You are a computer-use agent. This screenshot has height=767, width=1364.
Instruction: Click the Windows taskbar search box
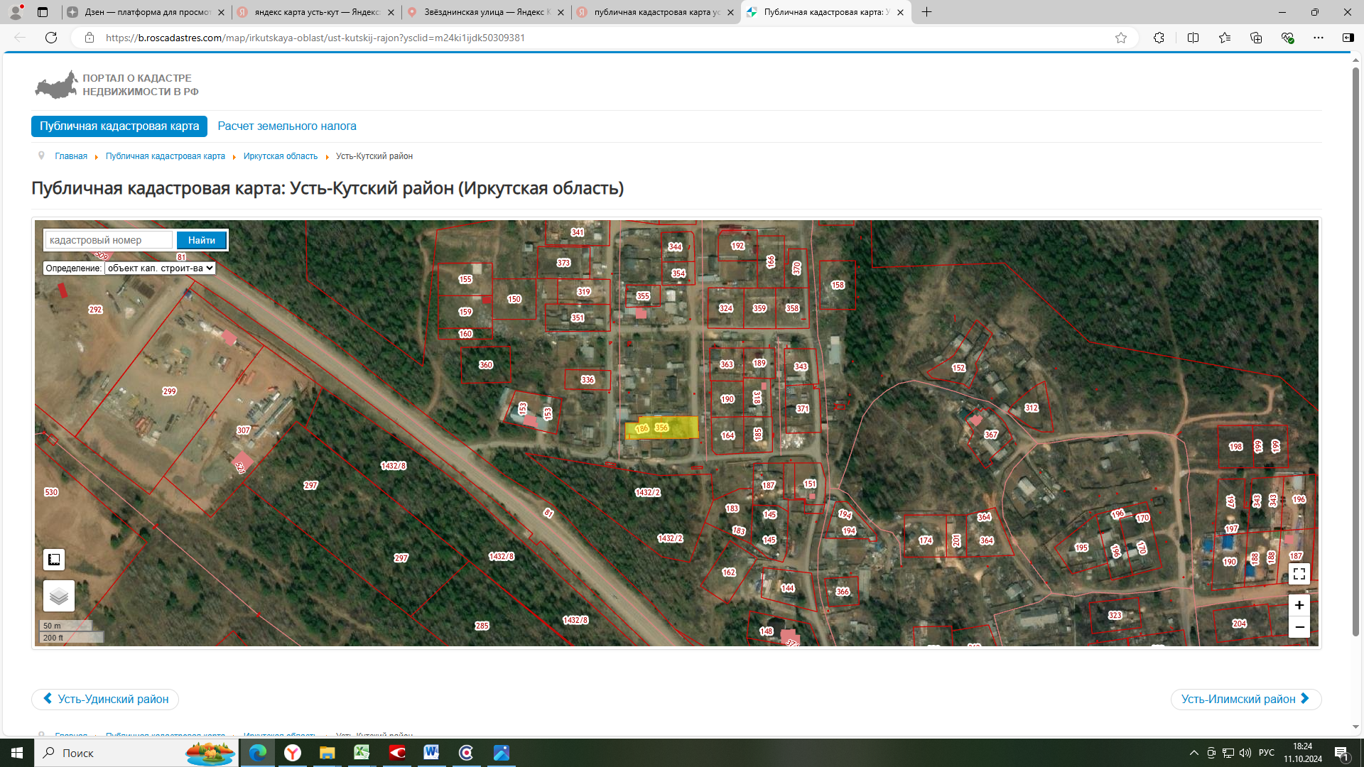tap(136, 753)
